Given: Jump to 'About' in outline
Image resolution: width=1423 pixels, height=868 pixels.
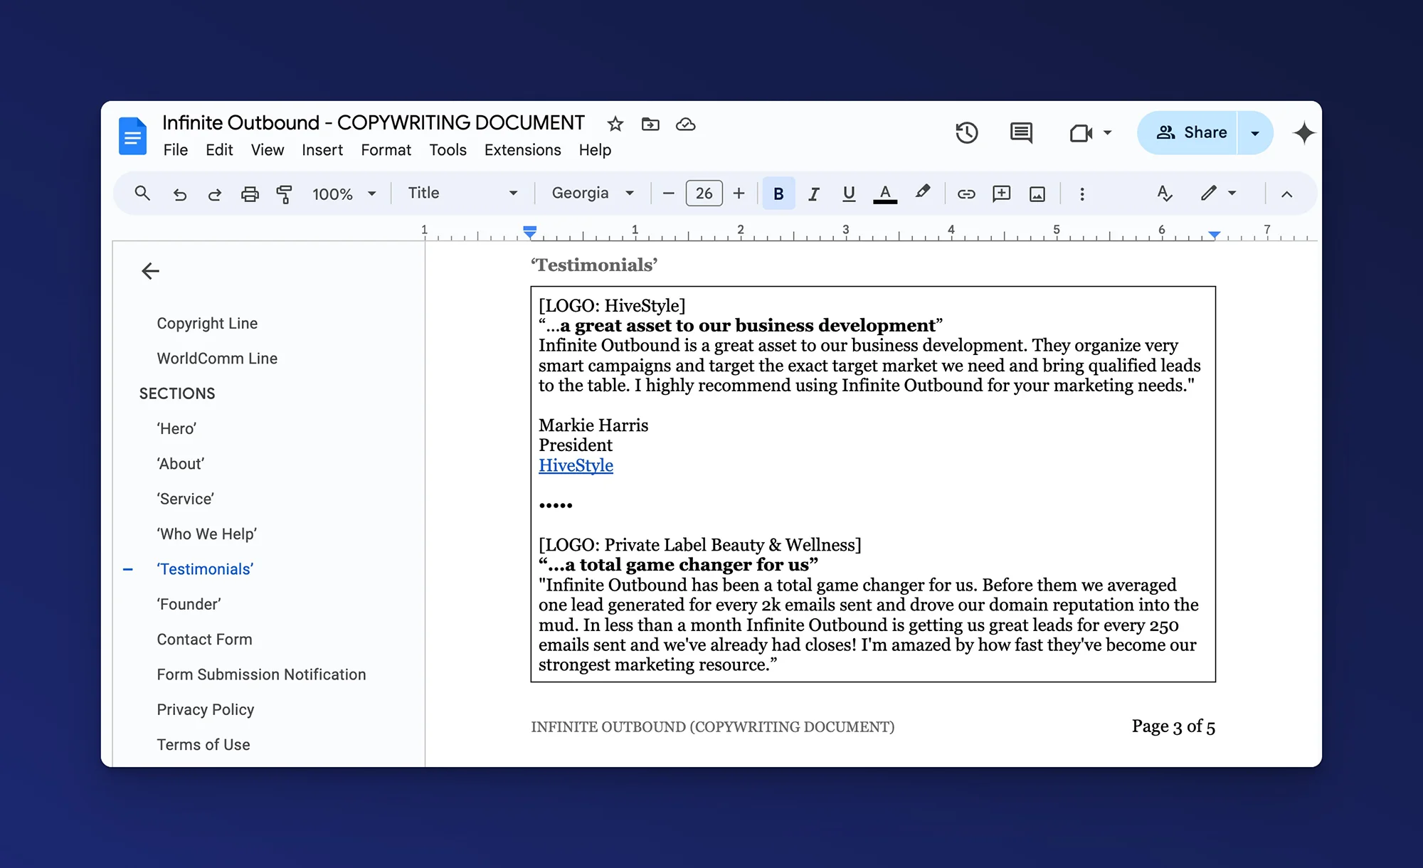Looking at the screenshot, I should 181,464.
